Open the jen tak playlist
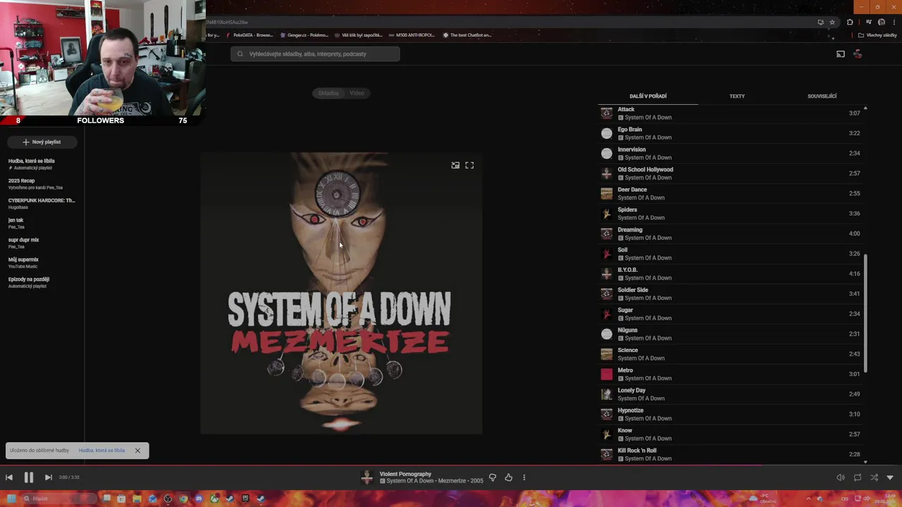902x507 pixels. click(x=42, y=223)
